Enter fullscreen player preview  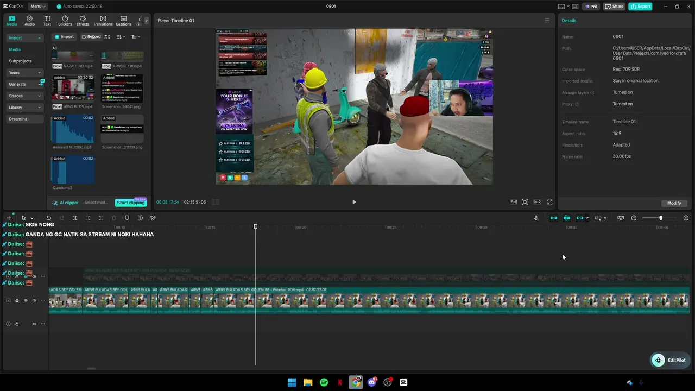pyautogui.click(x=549, y=202)
